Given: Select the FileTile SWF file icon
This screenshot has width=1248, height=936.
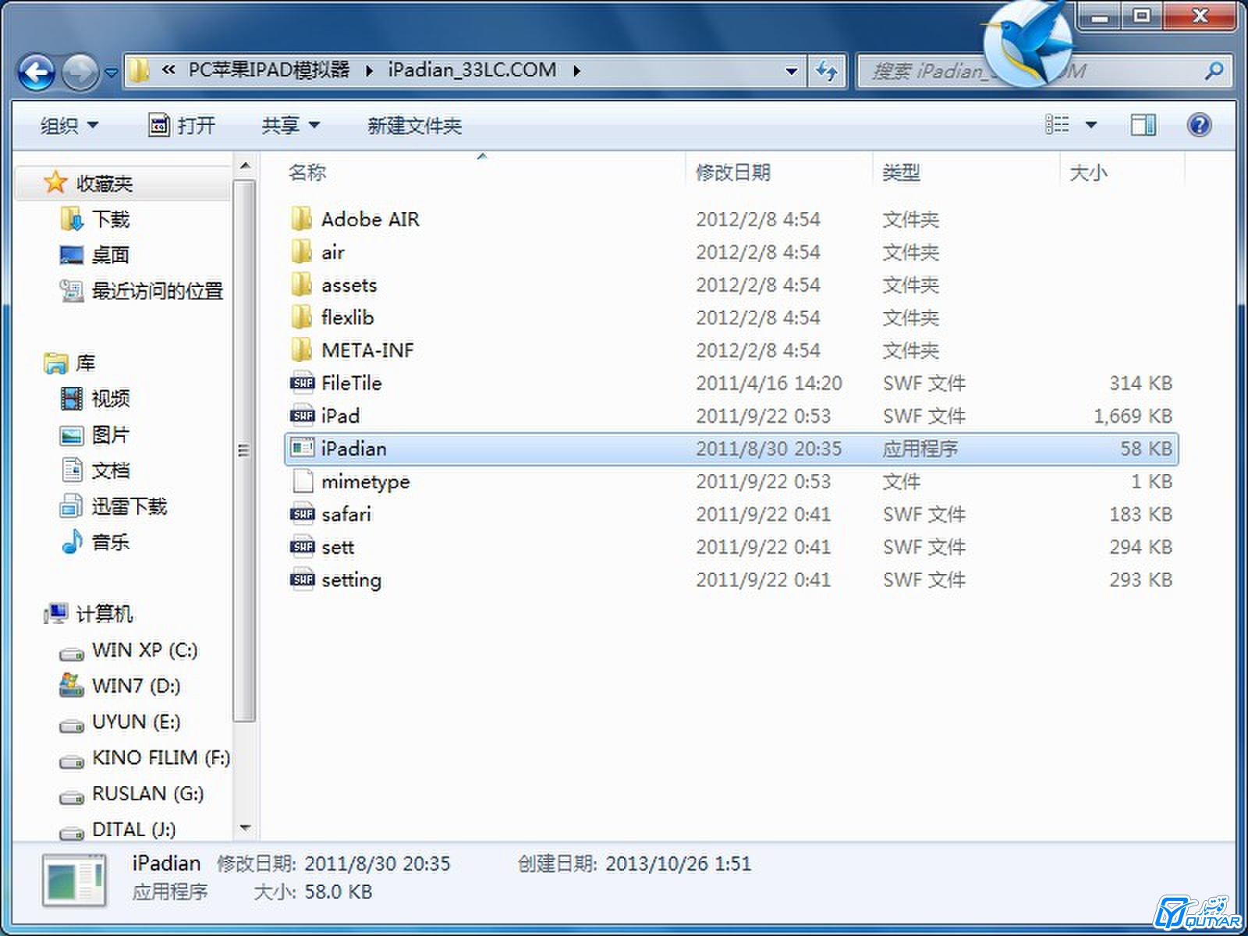Looking at the screenshot, I should coord(302,383).
